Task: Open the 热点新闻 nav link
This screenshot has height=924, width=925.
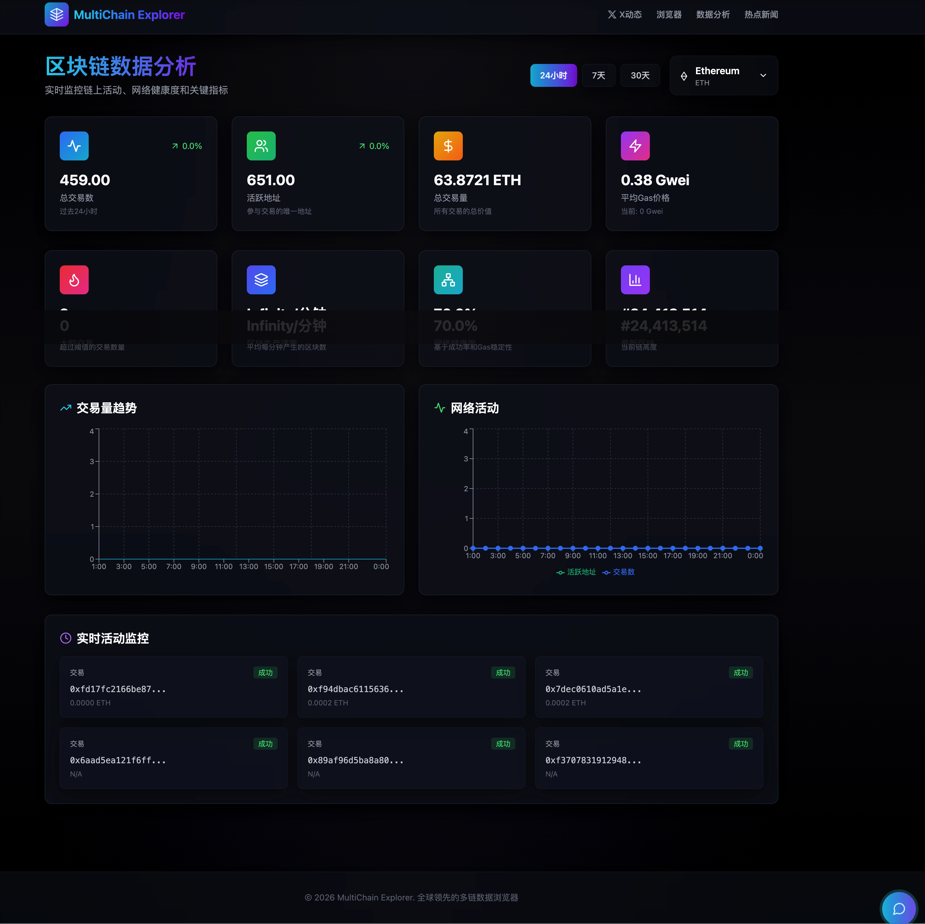Action: pyautogui.click(x=761, y=15)
